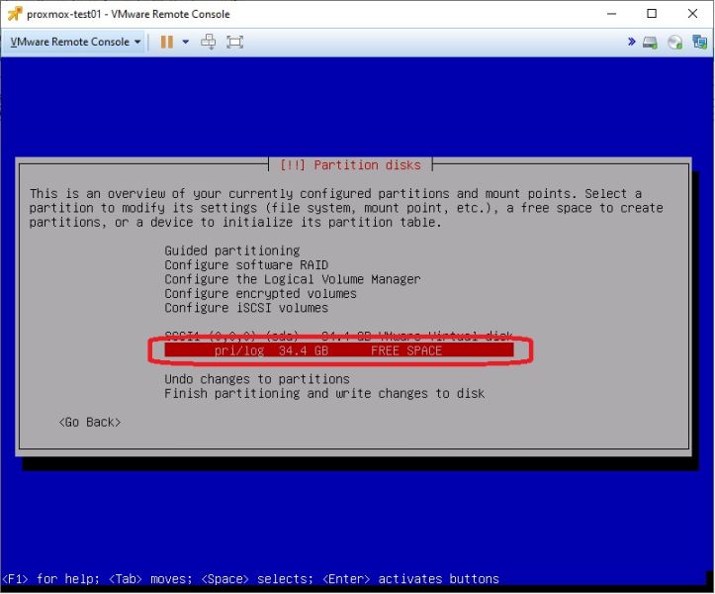Pause the virtual machine
Image resolution: width=715 pixels, height=594 pixels.
pos(167,42)
